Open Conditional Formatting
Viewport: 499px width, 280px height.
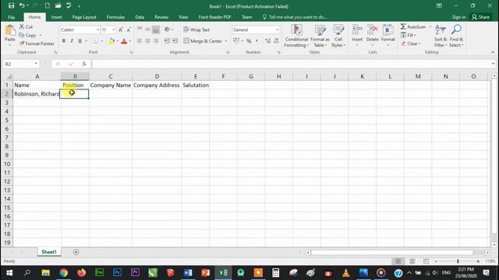(296, 36)
